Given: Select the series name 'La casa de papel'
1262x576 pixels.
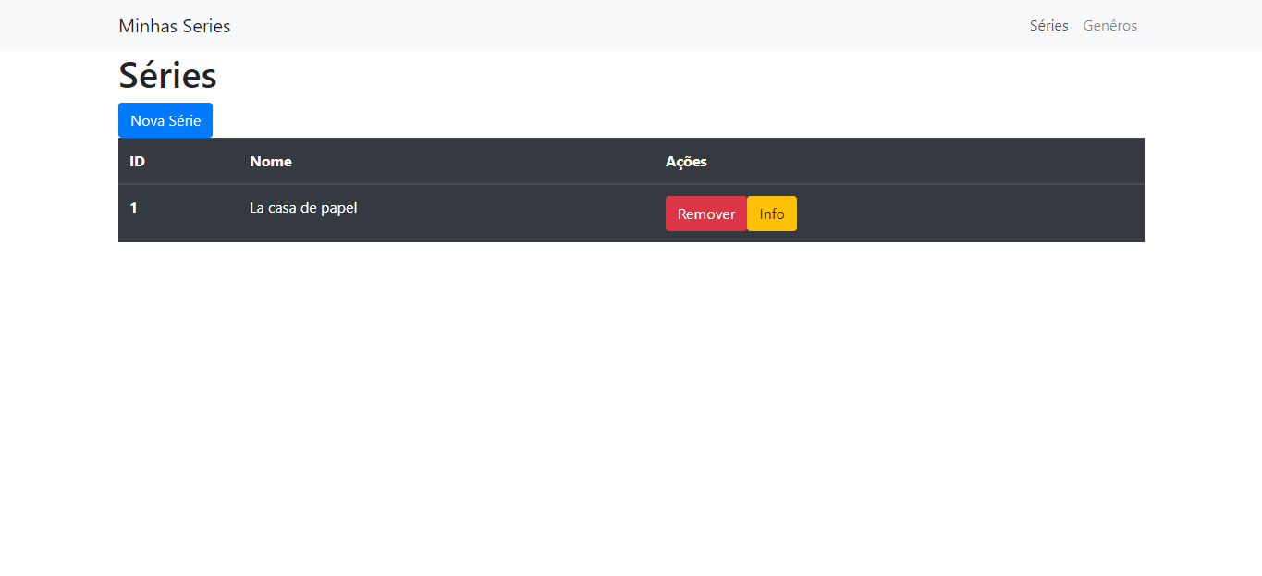Looking at the screenshot, I should (x=303, y=207).
